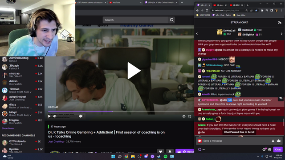This screenshot has width=285, height=160.
Task: Open 39daph channel in sidebar
Action: [x=22, y=67]
